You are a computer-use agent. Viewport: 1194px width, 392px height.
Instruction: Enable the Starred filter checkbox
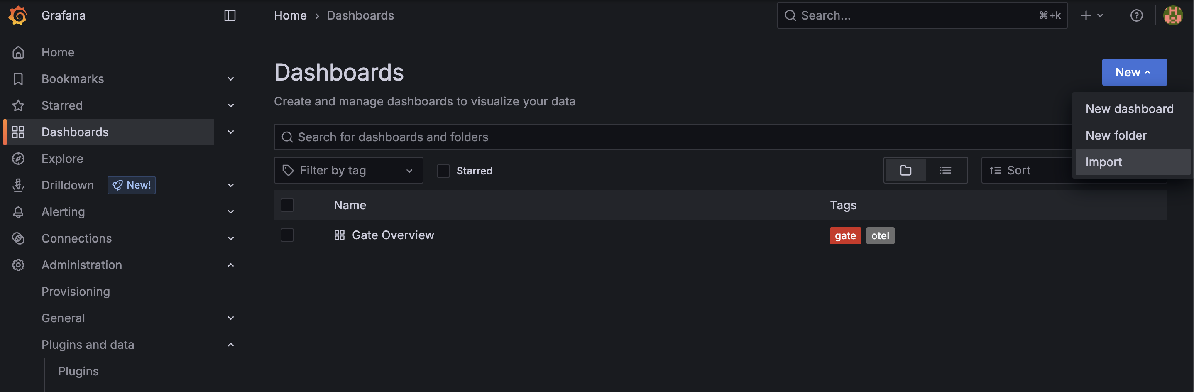(443, 171)
